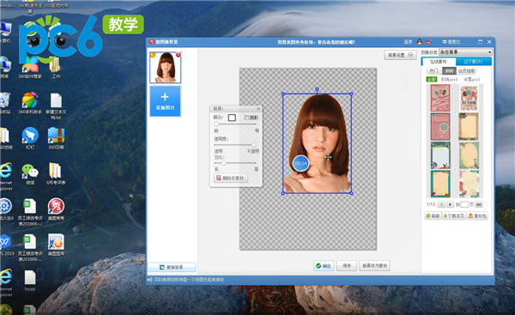Click the 透明度 transparency slider handle

[x=253, y=145]
